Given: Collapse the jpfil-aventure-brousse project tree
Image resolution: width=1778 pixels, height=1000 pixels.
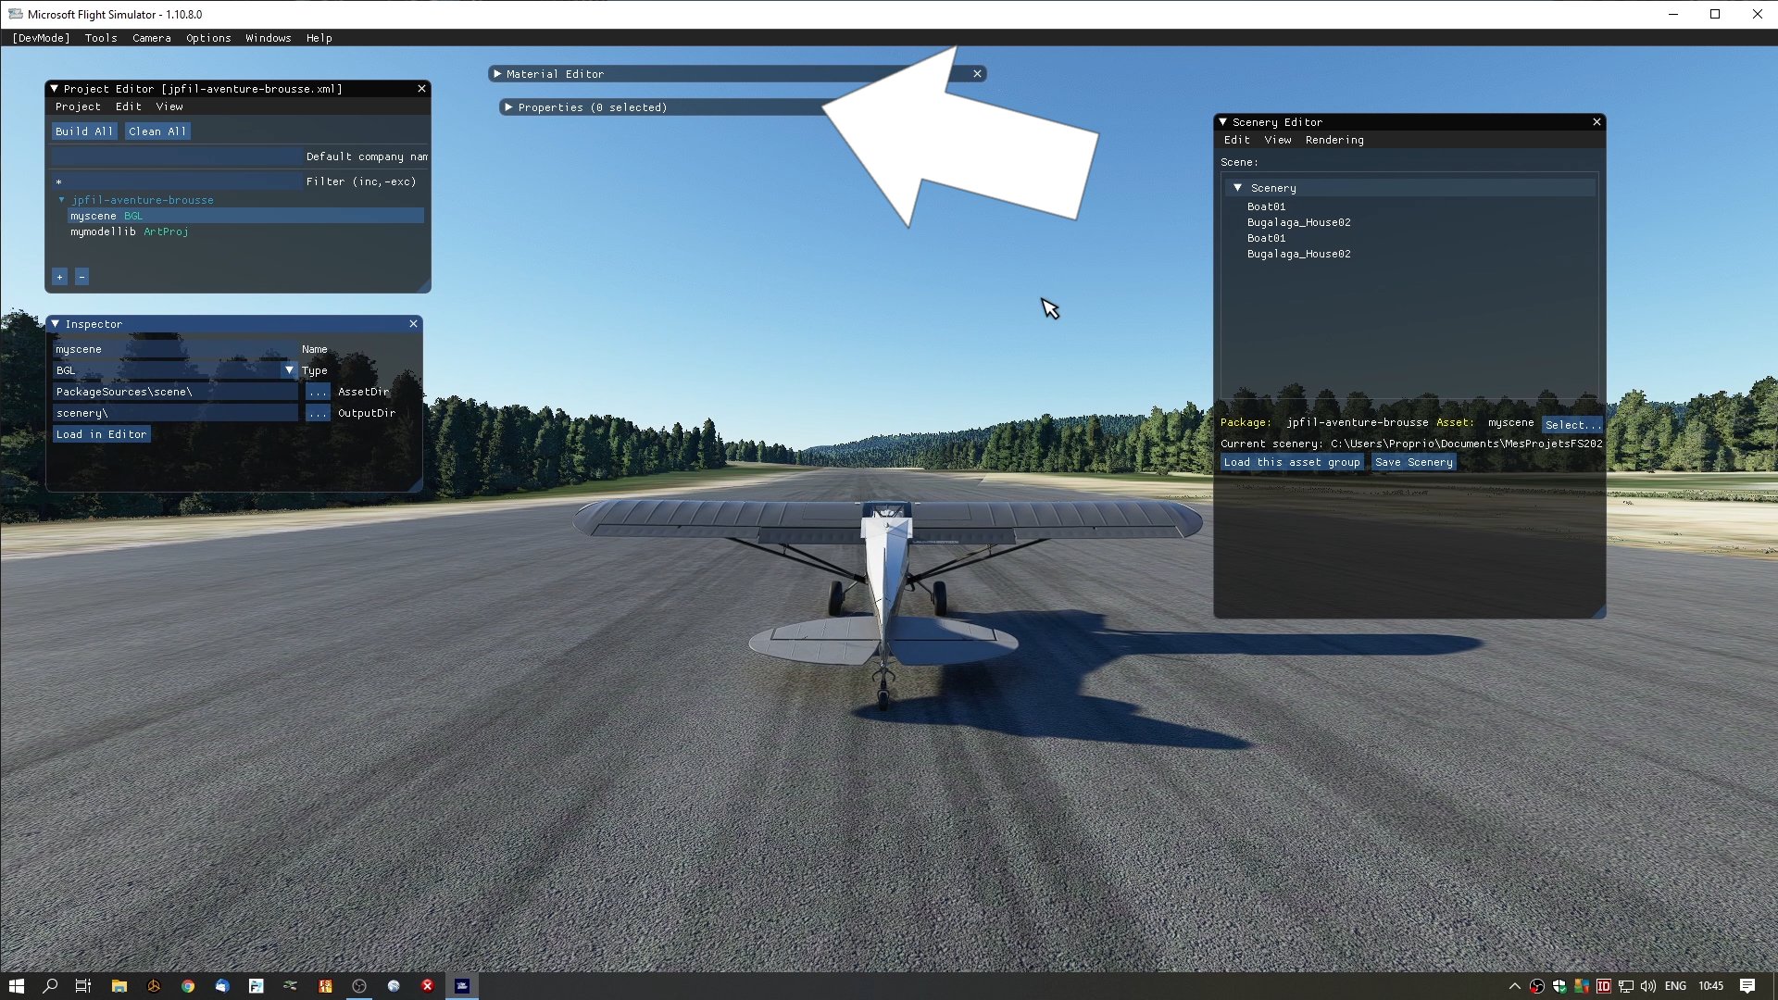Looking at the screenshot, I should pos(62,200).
